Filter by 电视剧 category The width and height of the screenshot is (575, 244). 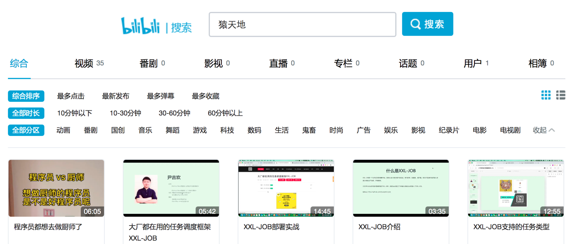(x=510, y=130)
